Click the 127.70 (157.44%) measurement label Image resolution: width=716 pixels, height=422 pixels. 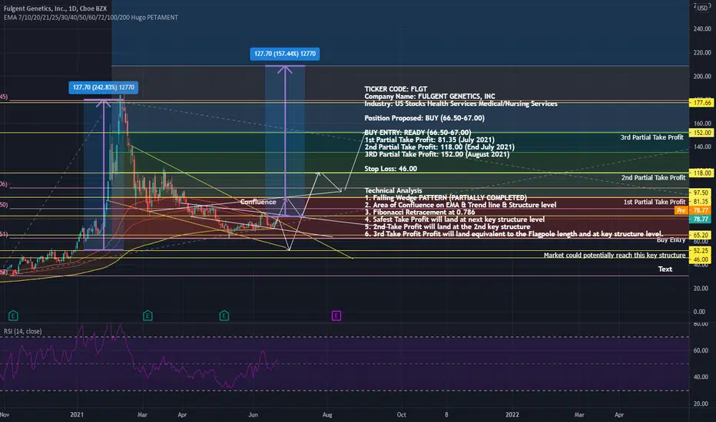(x=285, y=54)
